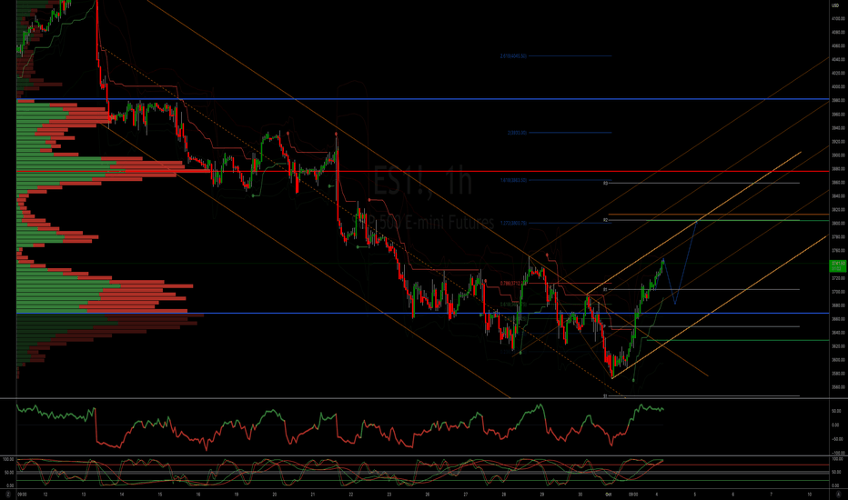Select the Fibonacci 1.618(3863.50) level label
This screenshot has width=848, height=500.
pyautogui.click(x=513, y=180)
